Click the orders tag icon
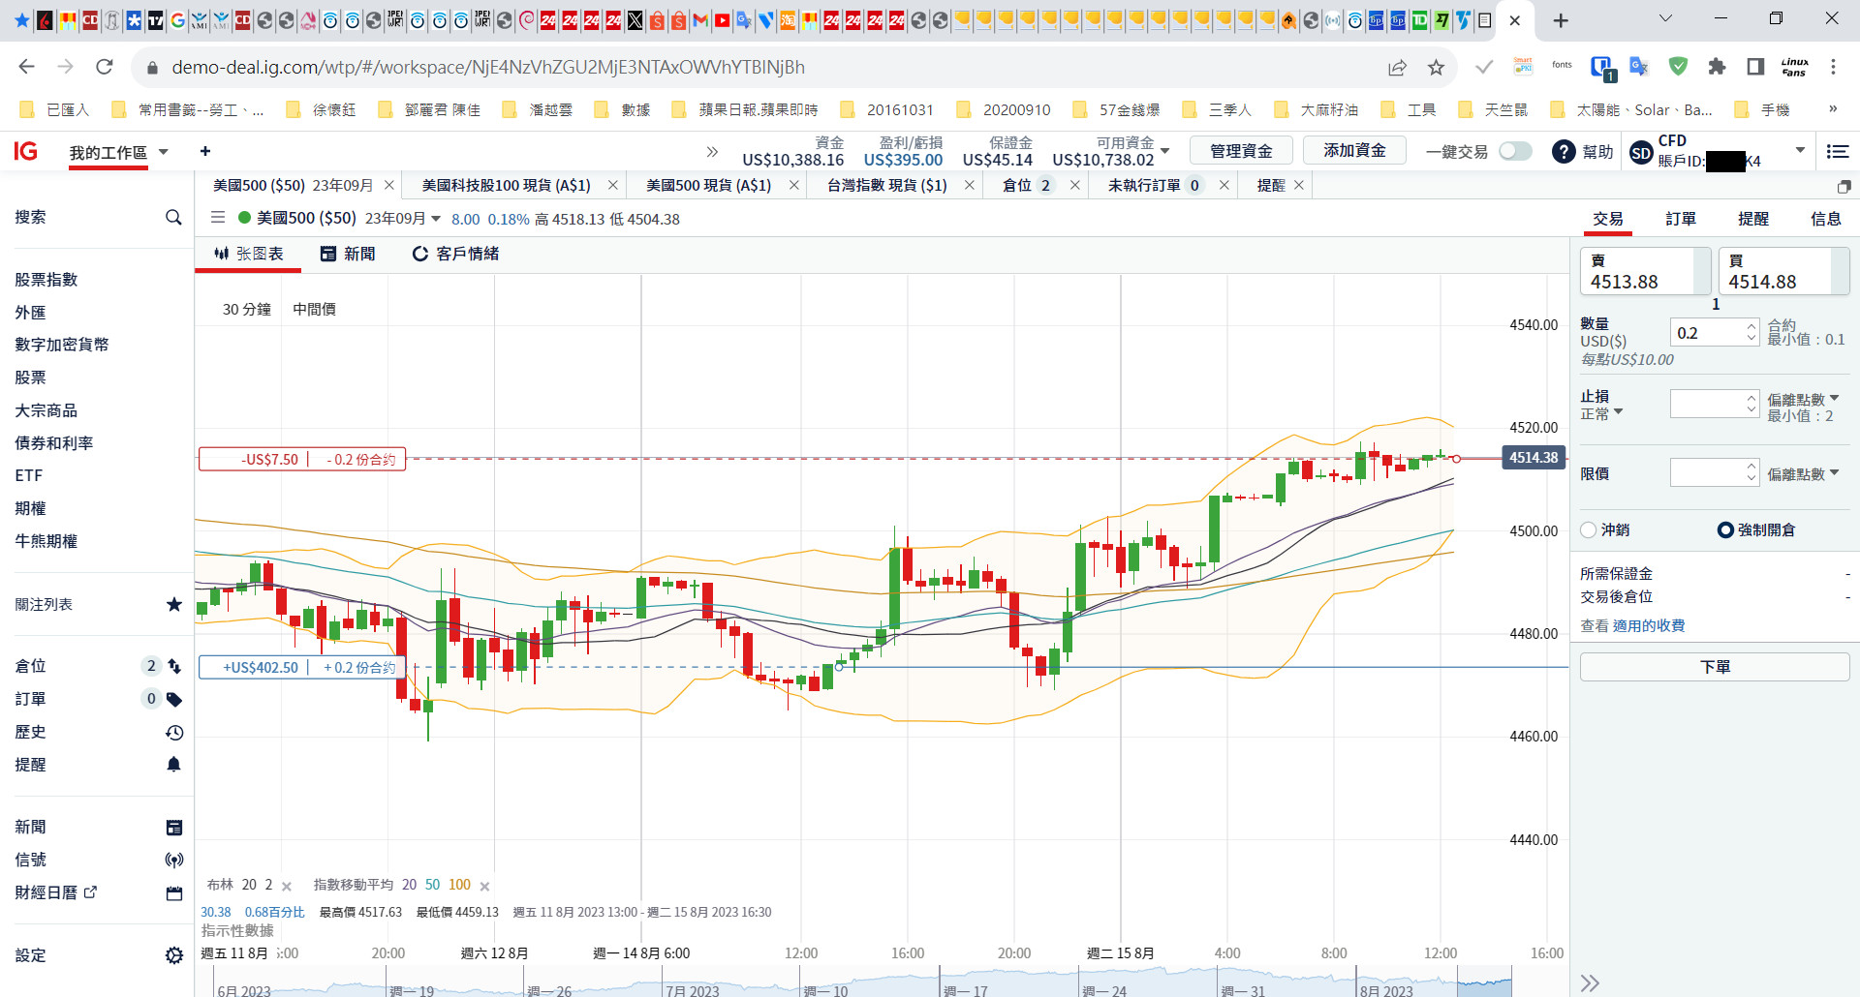Viewport: 1860px width, 997px height. [174, 699]
